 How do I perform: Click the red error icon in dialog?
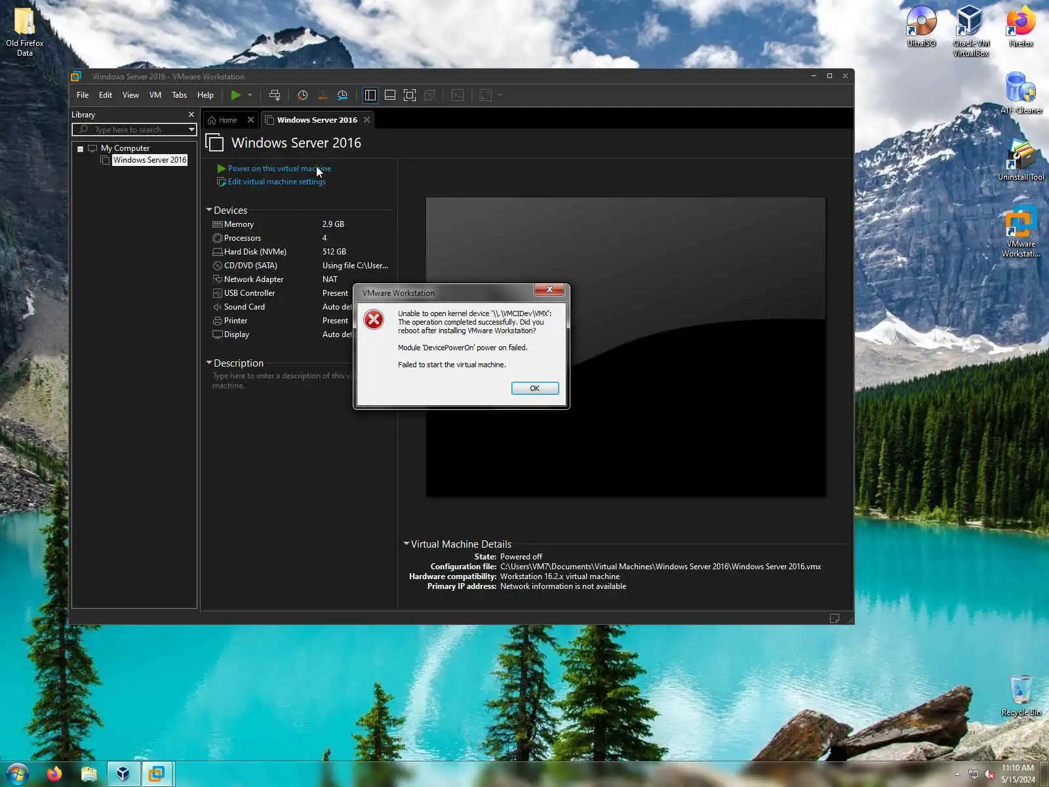(x=374, y=319)
